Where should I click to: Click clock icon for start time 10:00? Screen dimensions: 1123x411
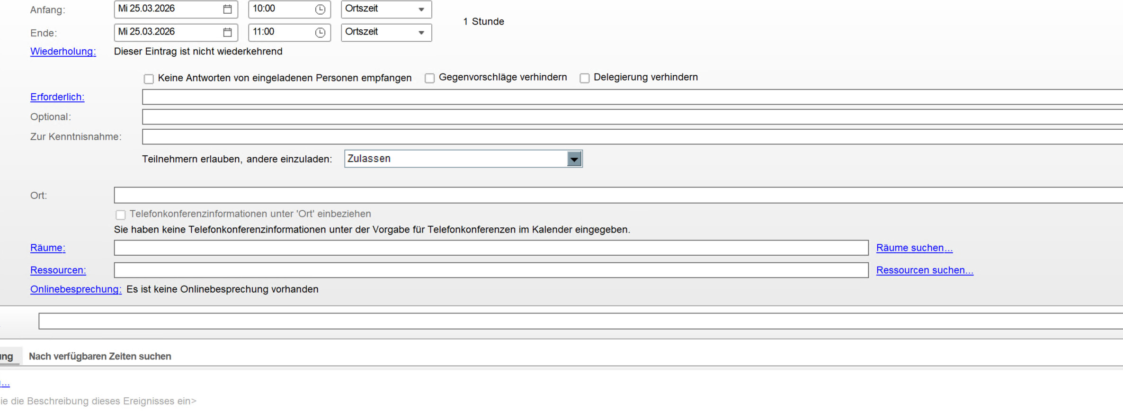[320, 9]
